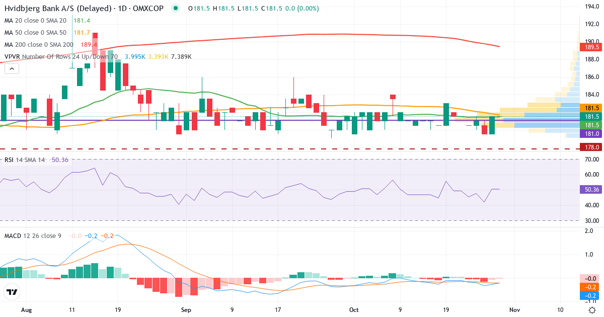
Task: Click the Sep date on time axis
Action: [186, 310]
